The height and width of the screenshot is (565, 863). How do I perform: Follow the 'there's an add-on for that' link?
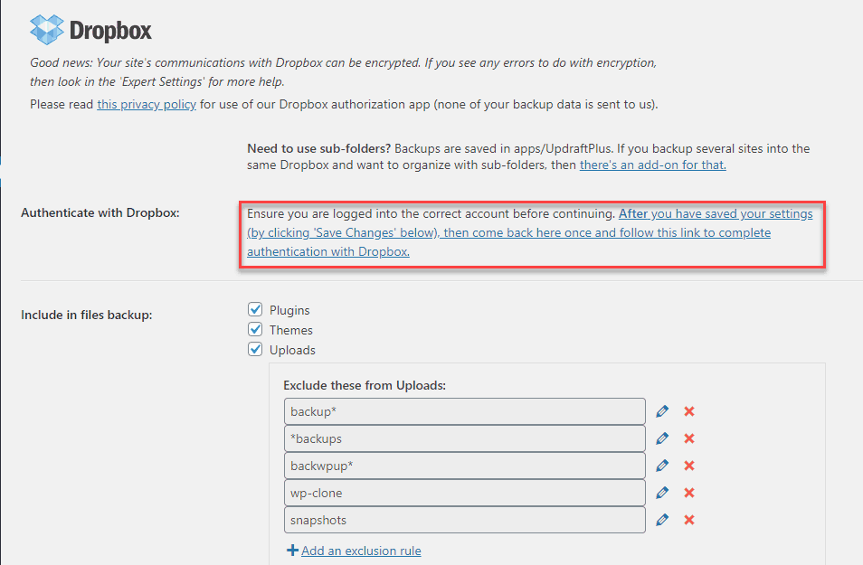point(653,165)
